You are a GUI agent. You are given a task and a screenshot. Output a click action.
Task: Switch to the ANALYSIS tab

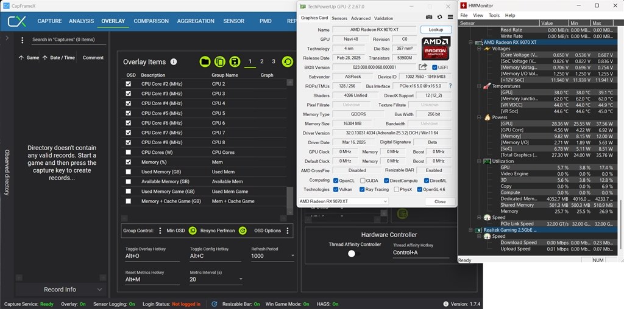81,21
